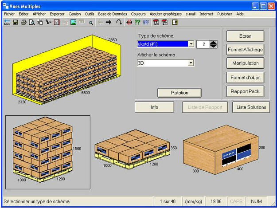Image resolution: width=277 pixels, height=208 pixels.
Task: Expand the Afficher le schéma dropdown
Action: click(x=191, y=63)
